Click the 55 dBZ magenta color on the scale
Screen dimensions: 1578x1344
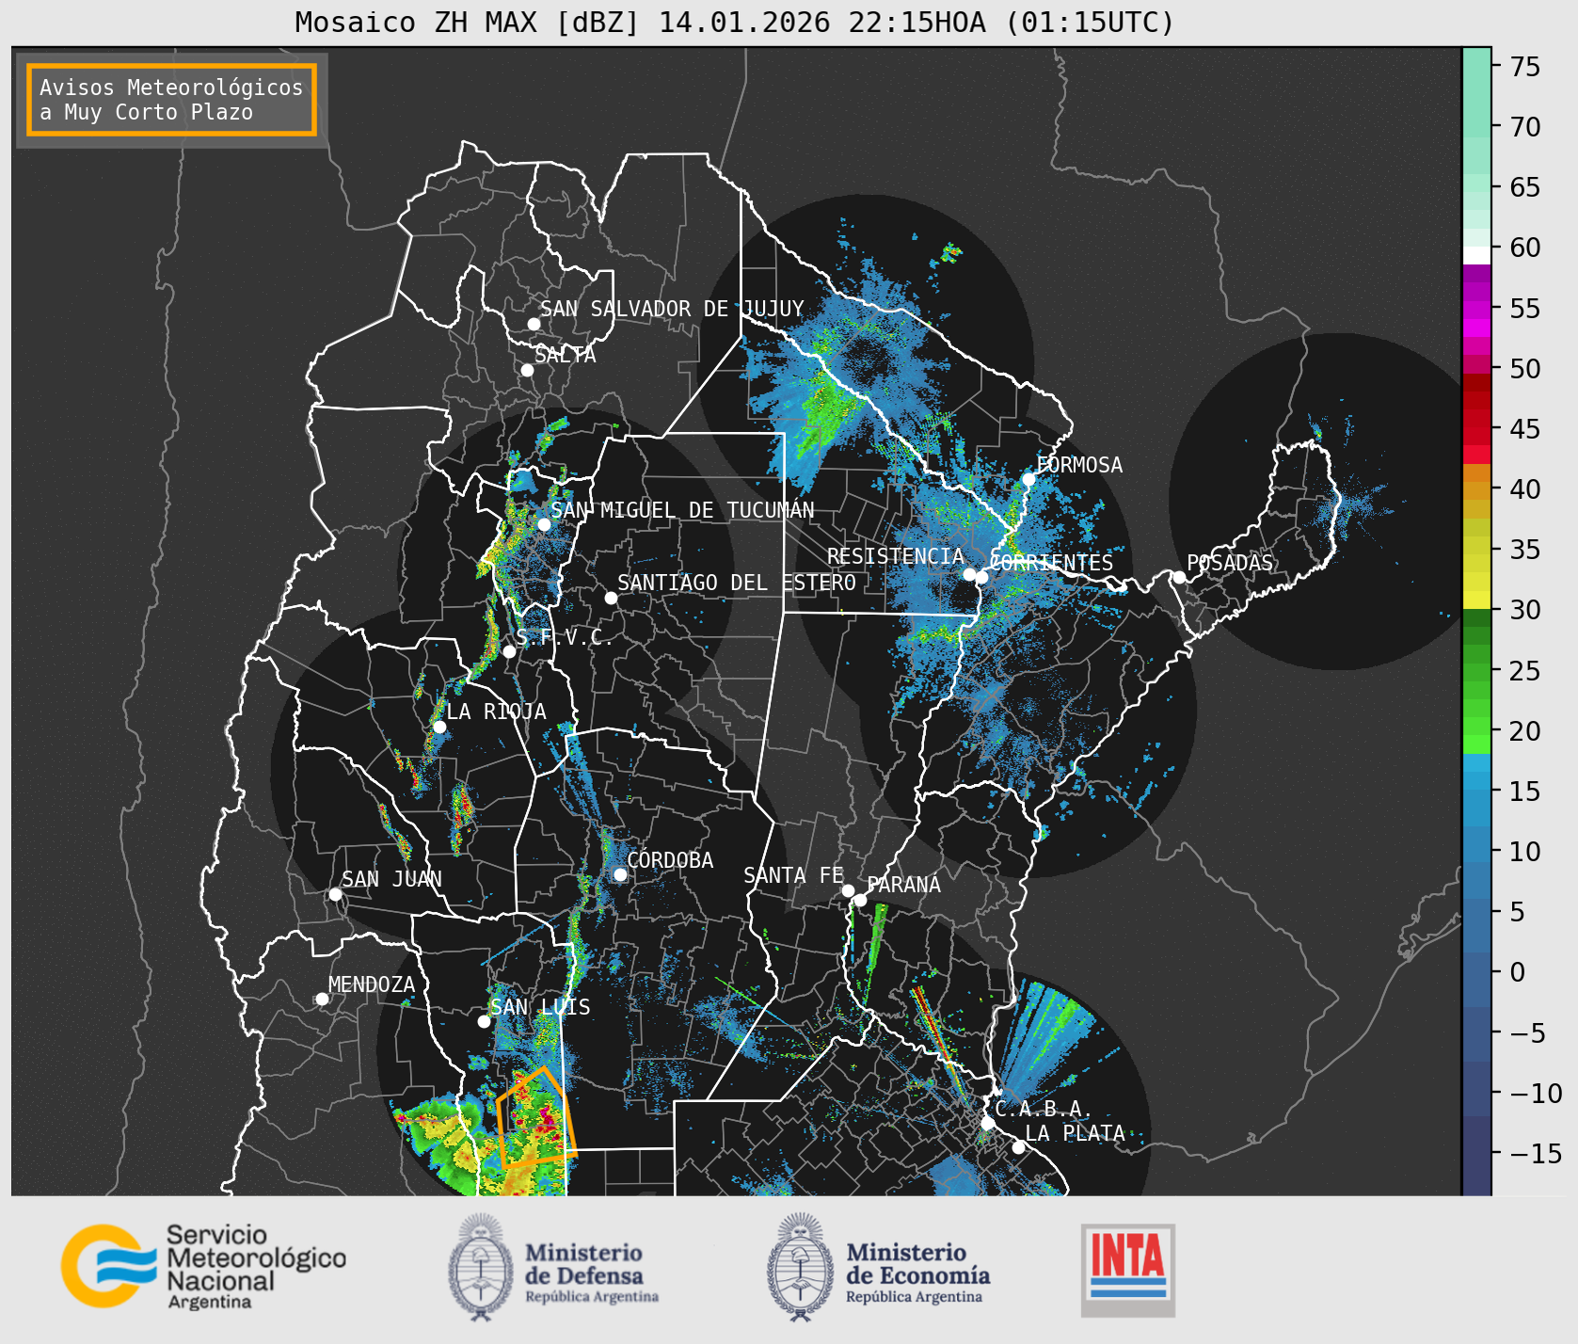pyautogui.click(x=1476, y=308)
